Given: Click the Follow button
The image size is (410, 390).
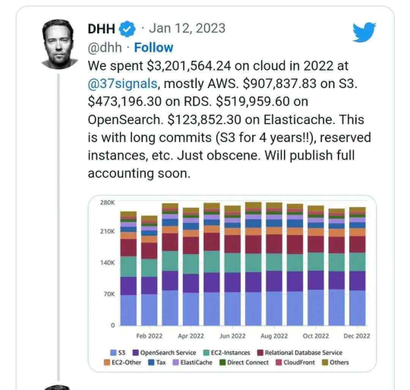Looking at the screenshot, I should (153, 47).
